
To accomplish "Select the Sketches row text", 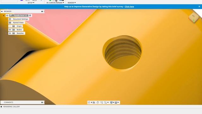I will (20, 33).
